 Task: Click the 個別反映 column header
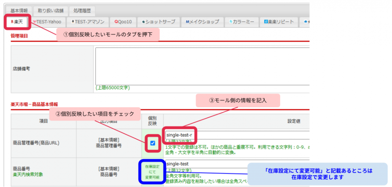(152, 121)
